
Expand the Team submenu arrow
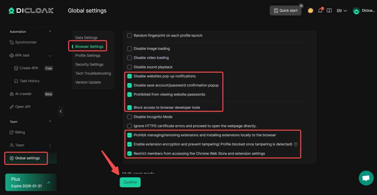coord(50,145)
